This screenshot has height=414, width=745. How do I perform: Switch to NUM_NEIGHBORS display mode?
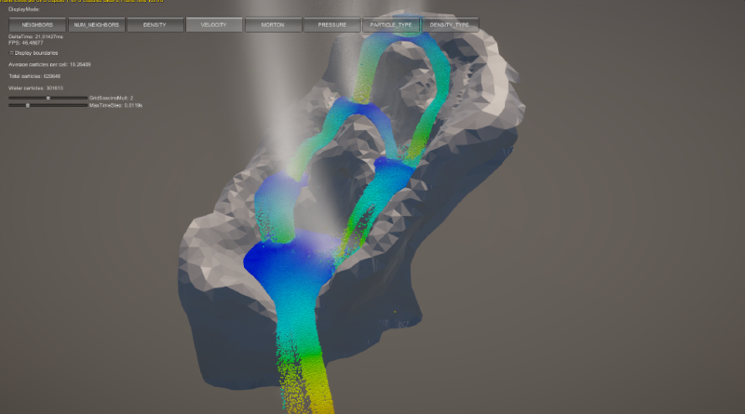96,25
